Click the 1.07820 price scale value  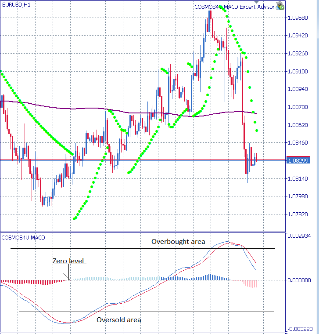298,214
